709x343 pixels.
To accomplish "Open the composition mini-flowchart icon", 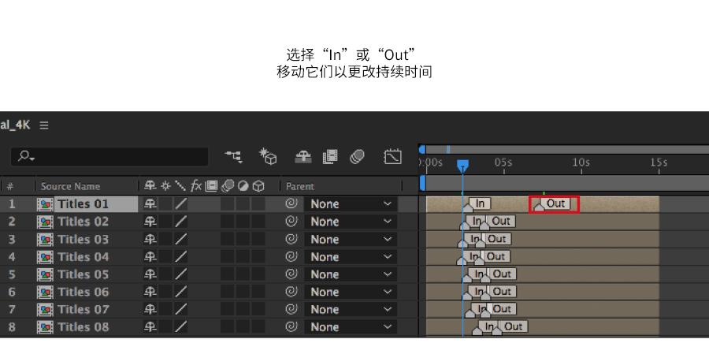I will pyautogui.click(x=234, y=158).
